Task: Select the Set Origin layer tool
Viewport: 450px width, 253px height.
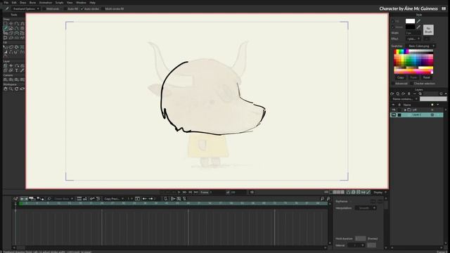Action: pyautogui.click(x=11, y=66)
